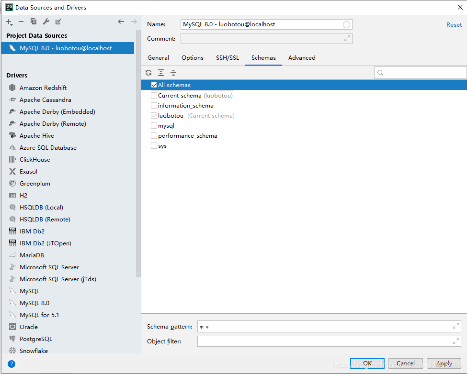Check the sys schema checkbox
This screenshot has width=467, height=374.
click(x=154, y=146)
